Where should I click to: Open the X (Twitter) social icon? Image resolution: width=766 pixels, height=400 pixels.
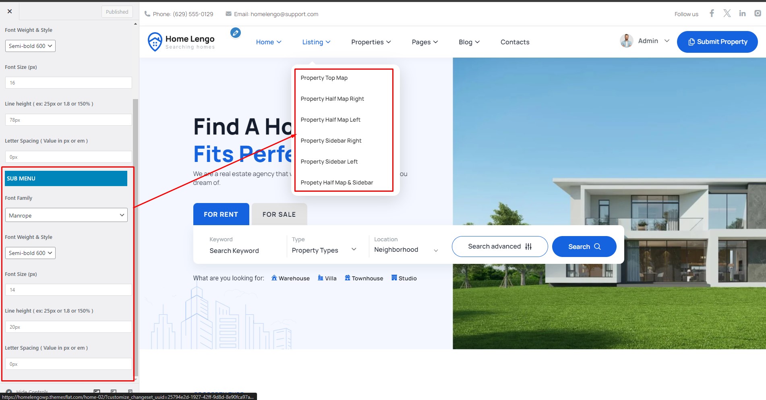tap(727, 13)
